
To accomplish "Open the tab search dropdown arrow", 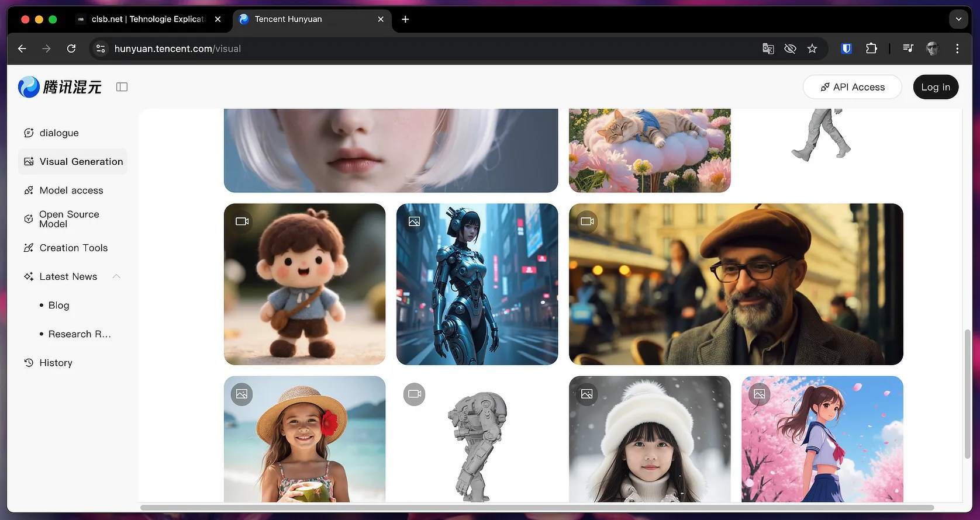I will tap(958, 19).
